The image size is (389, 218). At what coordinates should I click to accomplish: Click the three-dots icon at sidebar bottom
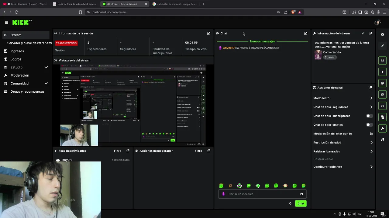coord(382,140)
